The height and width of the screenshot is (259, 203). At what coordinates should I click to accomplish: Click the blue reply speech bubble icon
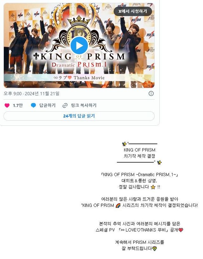(x=33, y=105)
